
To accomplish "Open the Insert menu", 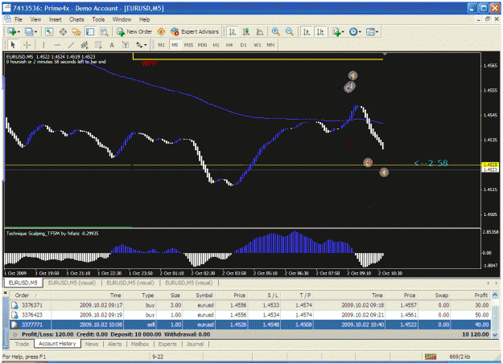I will [x=56, y=19].
